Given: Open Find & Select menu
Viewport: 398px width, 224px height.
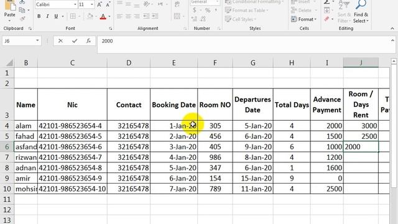Looking at the screenshot, I should click(x=361, y=12).
